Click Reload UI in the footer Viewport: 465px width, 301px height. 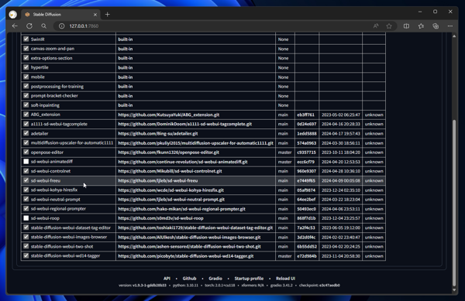[x=285, y=279]
